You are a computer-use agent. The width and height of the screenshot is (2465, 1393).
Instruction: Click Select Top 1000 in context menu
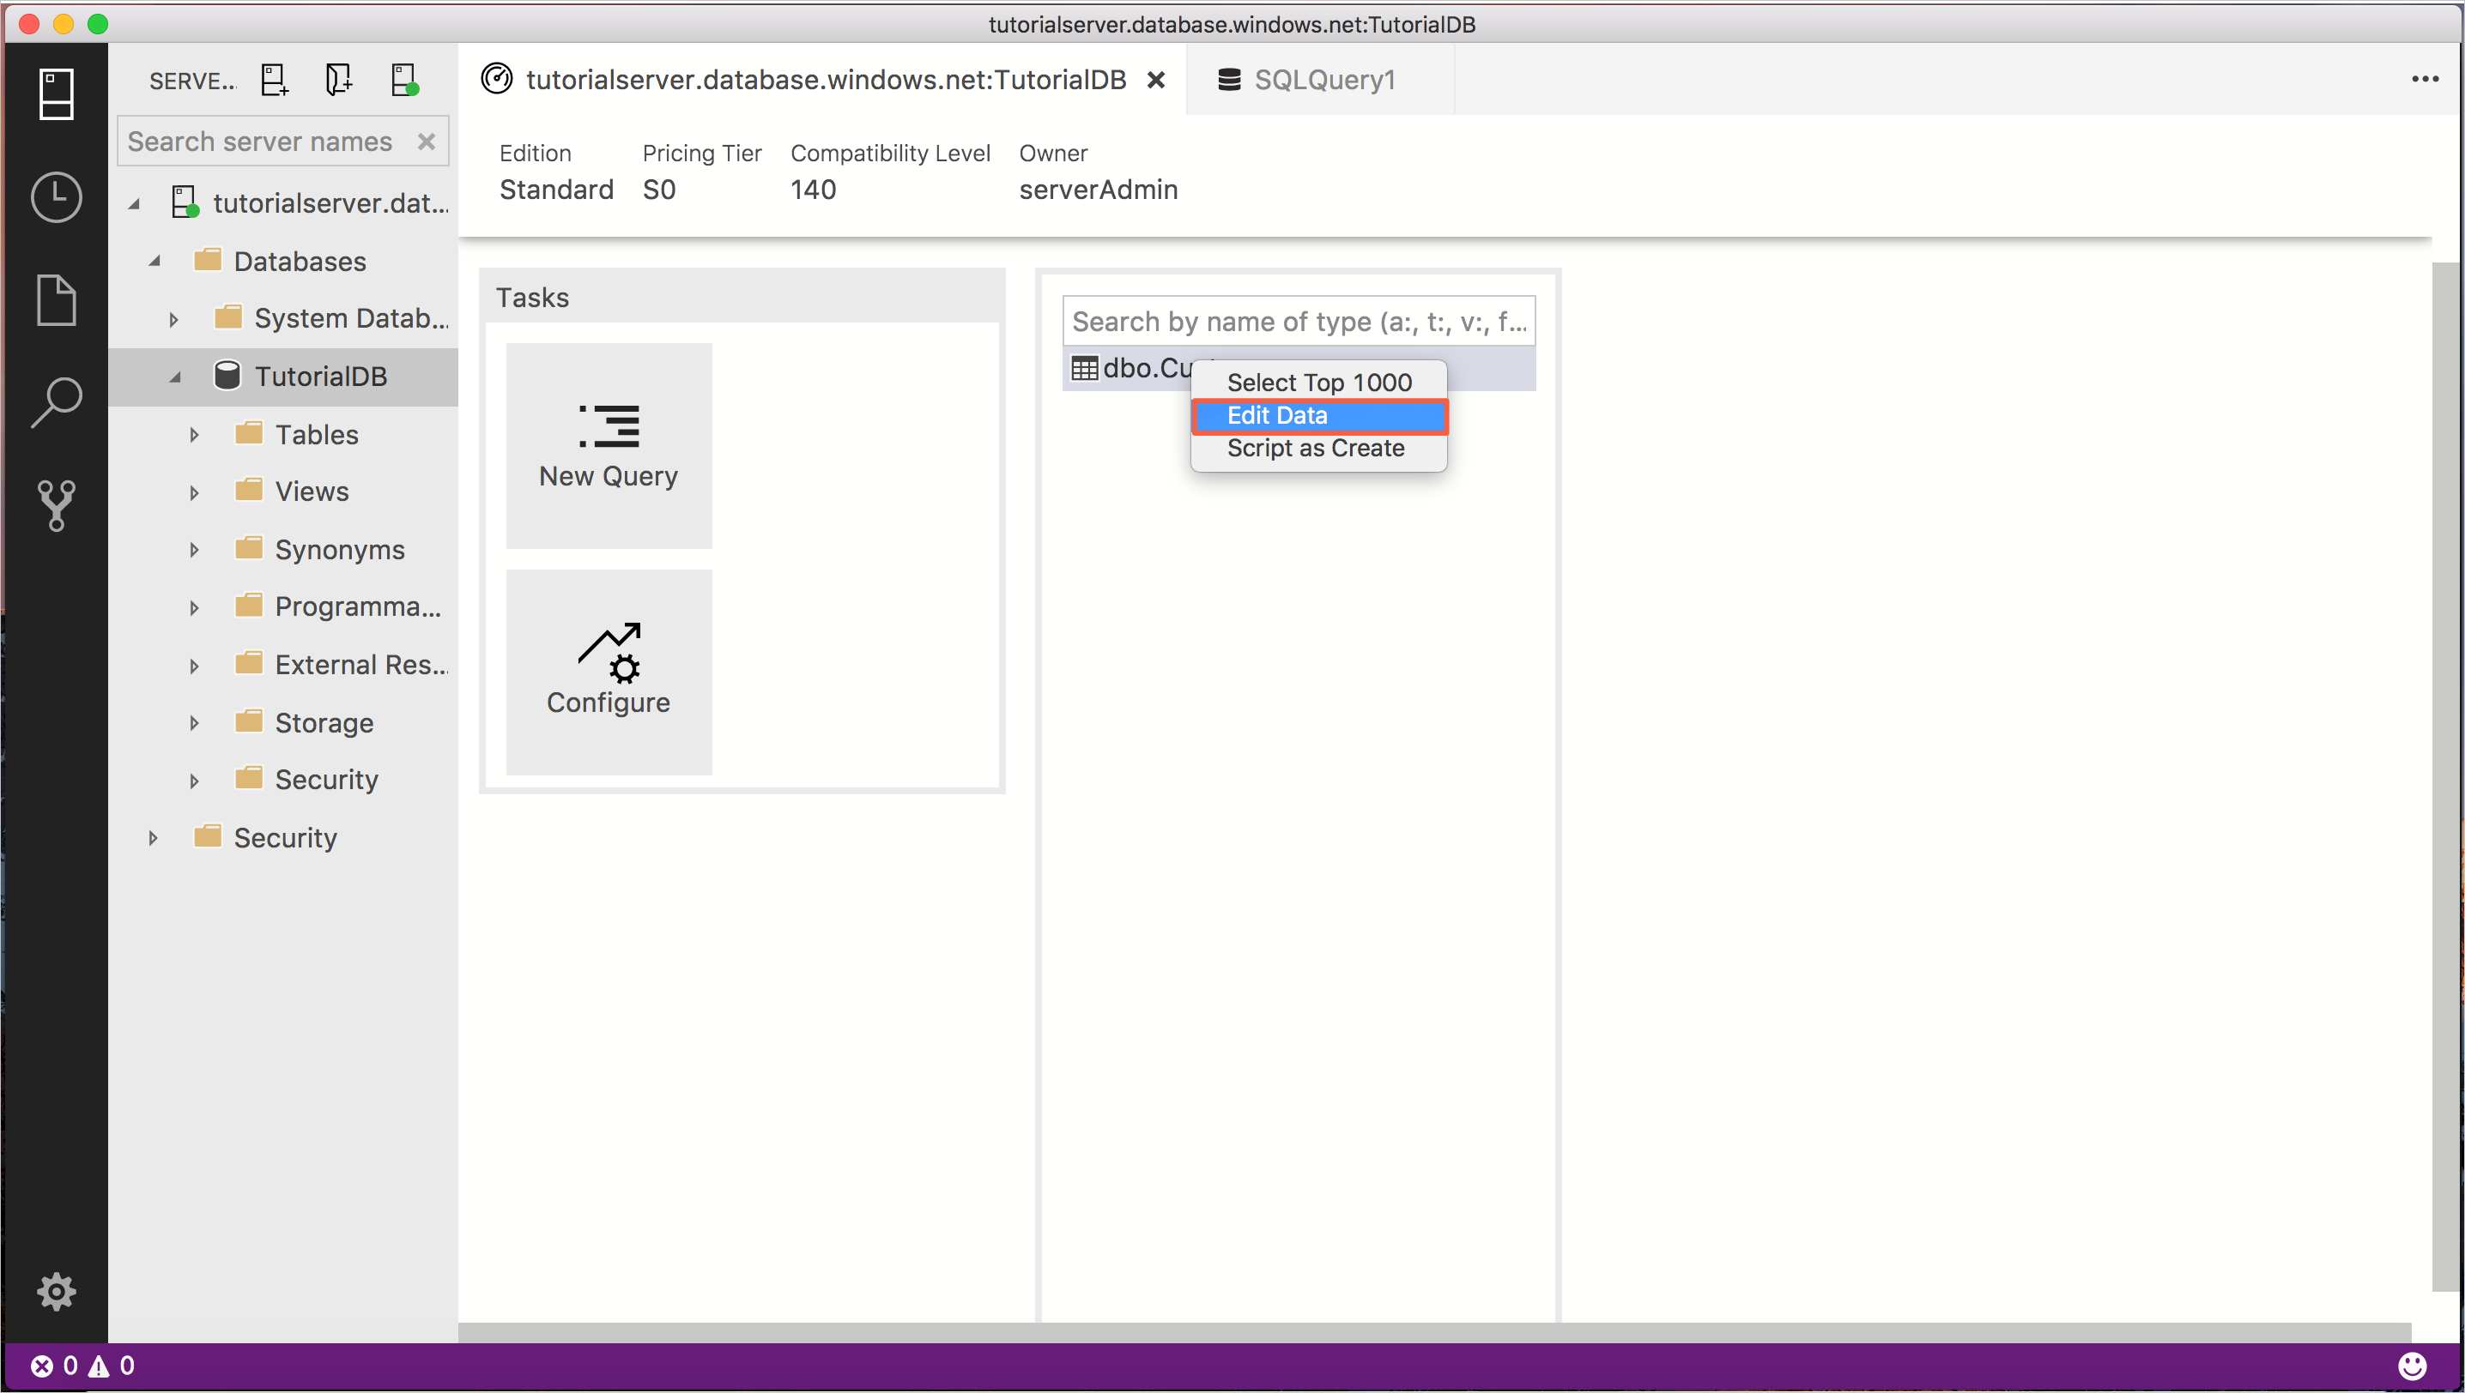click(x=1319, y=381)
